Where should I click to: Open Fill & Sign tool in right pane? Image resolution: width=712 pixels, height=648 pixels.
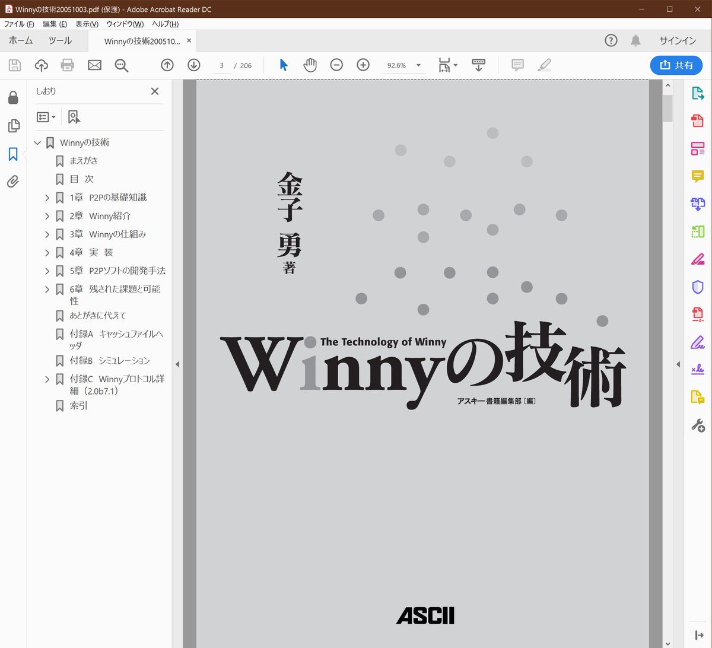click(x=698, y=342)
